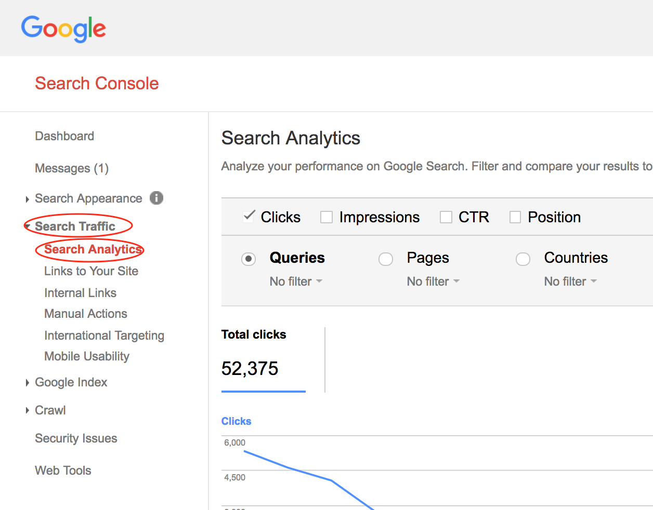Open Messages (1) in the sidebar
Viewport: 653px width, 510px height.
point(72,168)
